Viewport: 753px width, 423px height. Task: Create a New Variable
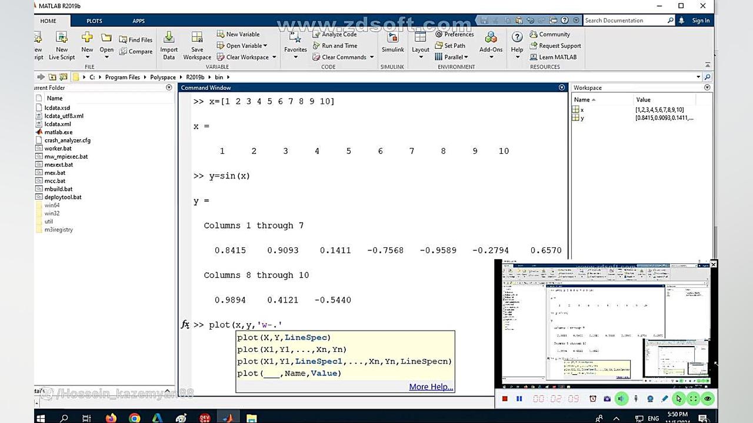(x=238, y=34)
